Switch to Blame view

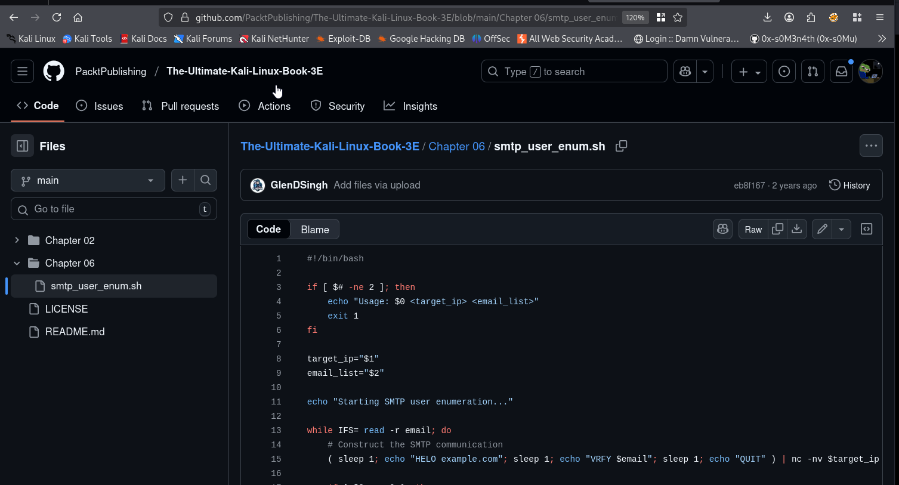(x=315, y=230)
